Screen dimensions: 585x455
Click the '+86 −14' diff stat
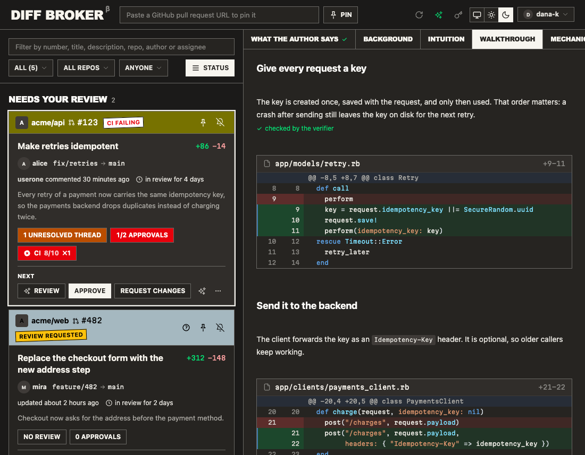pyautogui.click(x=211, y=147)
